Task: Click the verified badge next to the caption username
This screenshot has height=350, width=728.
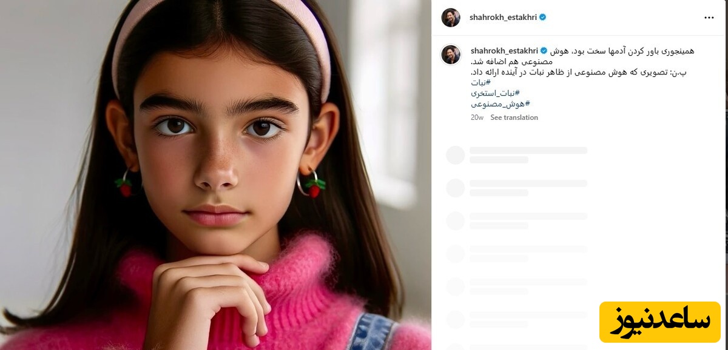Action: pyautogui.click(x=544, y=51)
